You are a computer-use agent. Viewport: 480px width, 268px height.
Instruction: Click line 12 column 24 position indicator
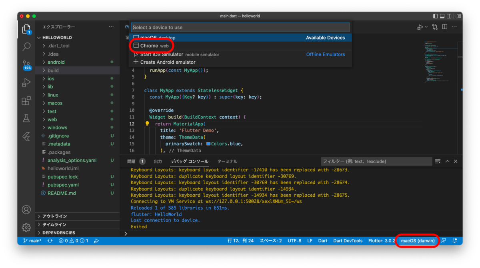click(241, 241)
